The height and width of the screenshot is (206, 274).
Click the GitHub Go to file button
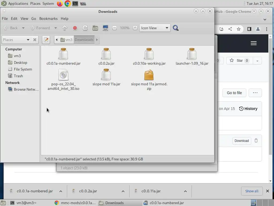pos(234,93)
